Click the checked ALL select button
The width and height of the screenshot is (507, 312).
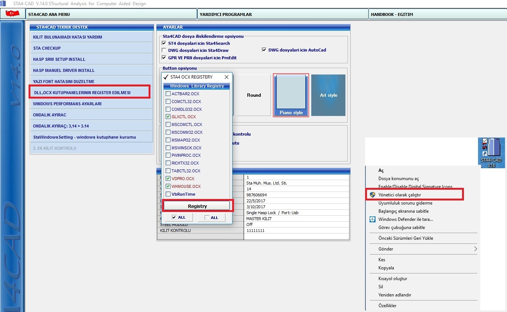(x=179, y=218)
